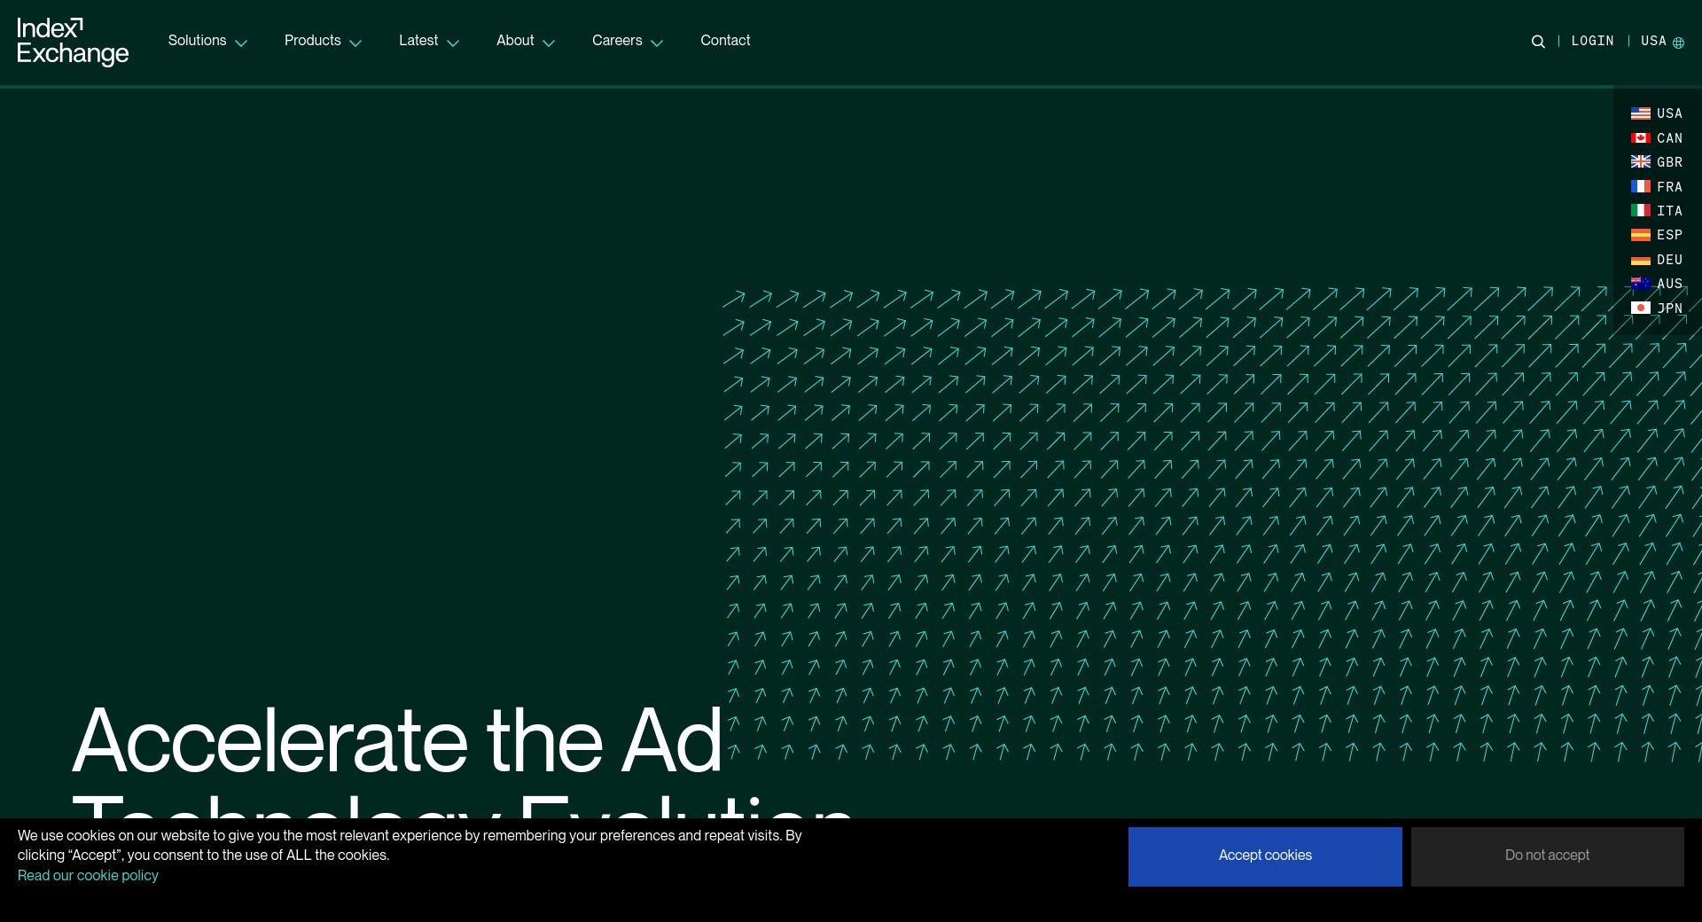Open Read our cookie policy link
1702x922 pixels.
[88, 876]
